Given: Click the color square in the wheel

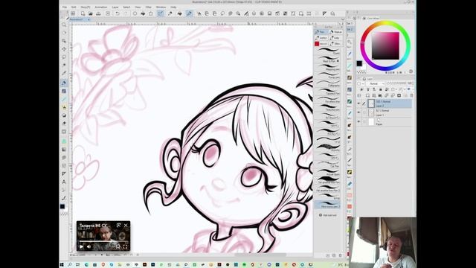Looking at the screenshot, I should [x=385, y=46].
